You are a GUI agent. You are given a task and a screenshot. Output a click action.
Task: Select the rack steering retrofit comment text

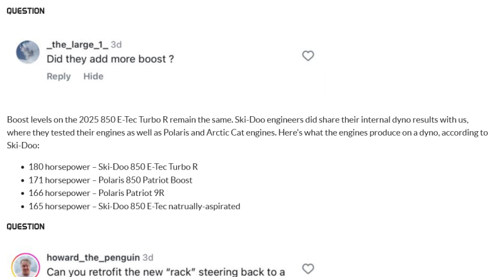tap(166, 272)
